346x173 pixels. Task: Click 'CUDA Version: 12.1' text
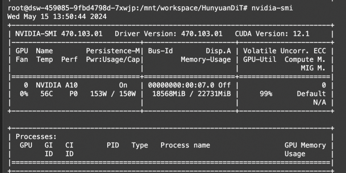click(x=272, y=34)
